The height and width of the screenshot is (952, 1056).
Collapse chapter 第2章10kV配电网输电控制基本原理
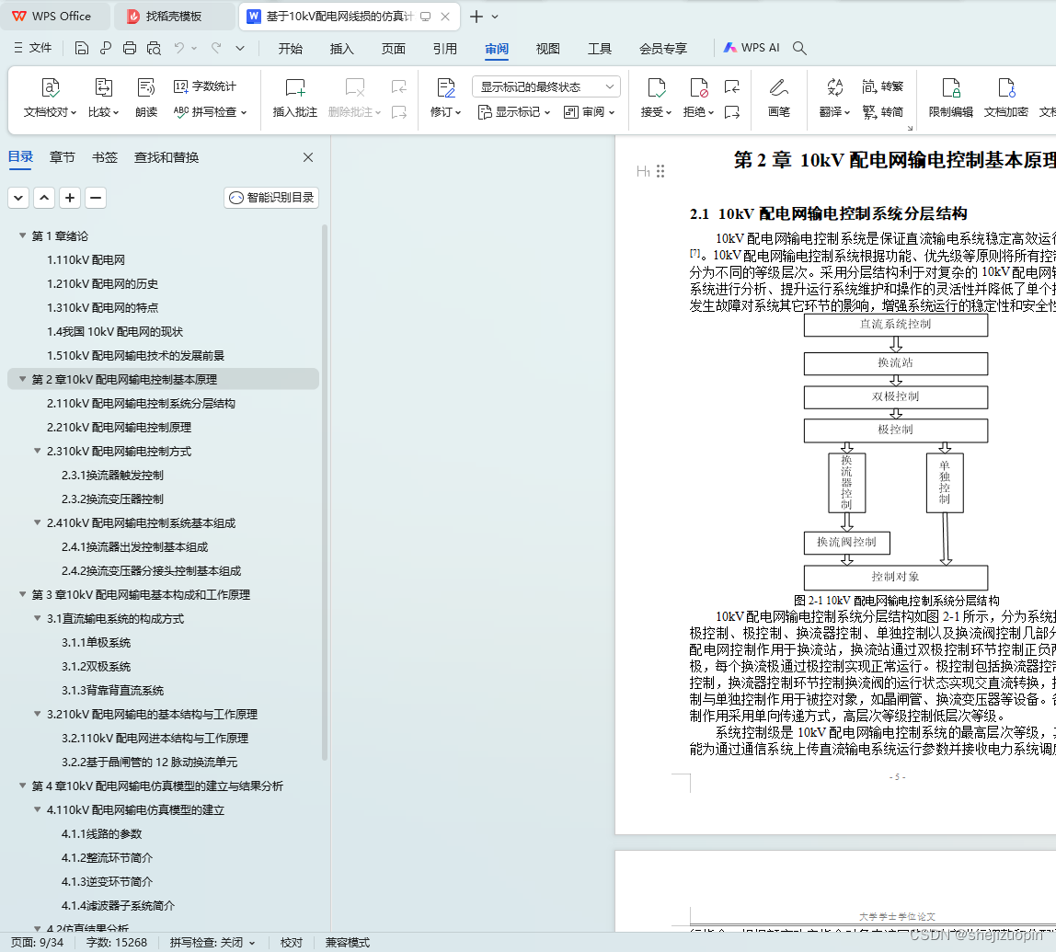[20, 379]
